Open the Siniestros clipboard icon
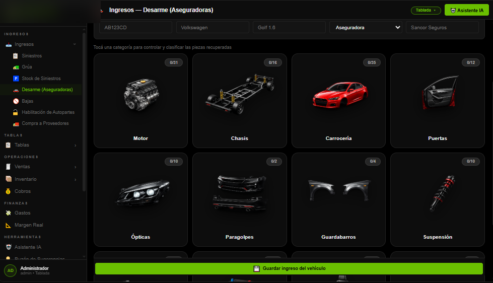This screenshot has height=283, width=493. coord(16,56)
